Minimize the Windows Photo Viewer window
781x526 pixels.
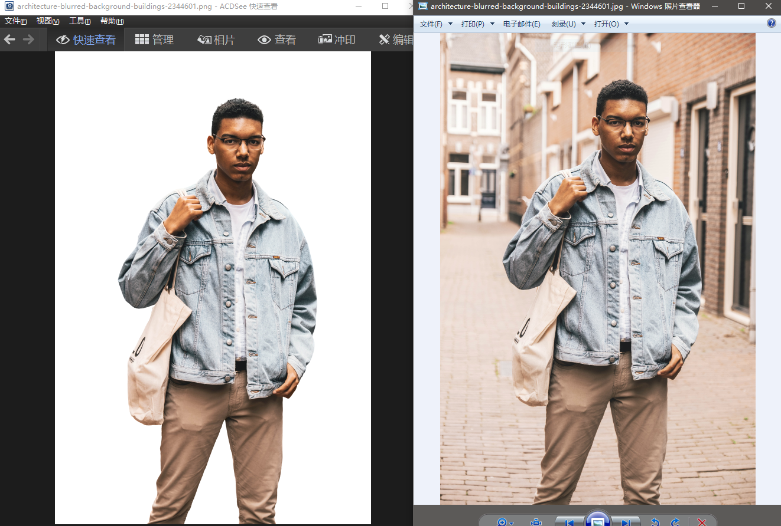pyautogui.click(x=715, y=6)
